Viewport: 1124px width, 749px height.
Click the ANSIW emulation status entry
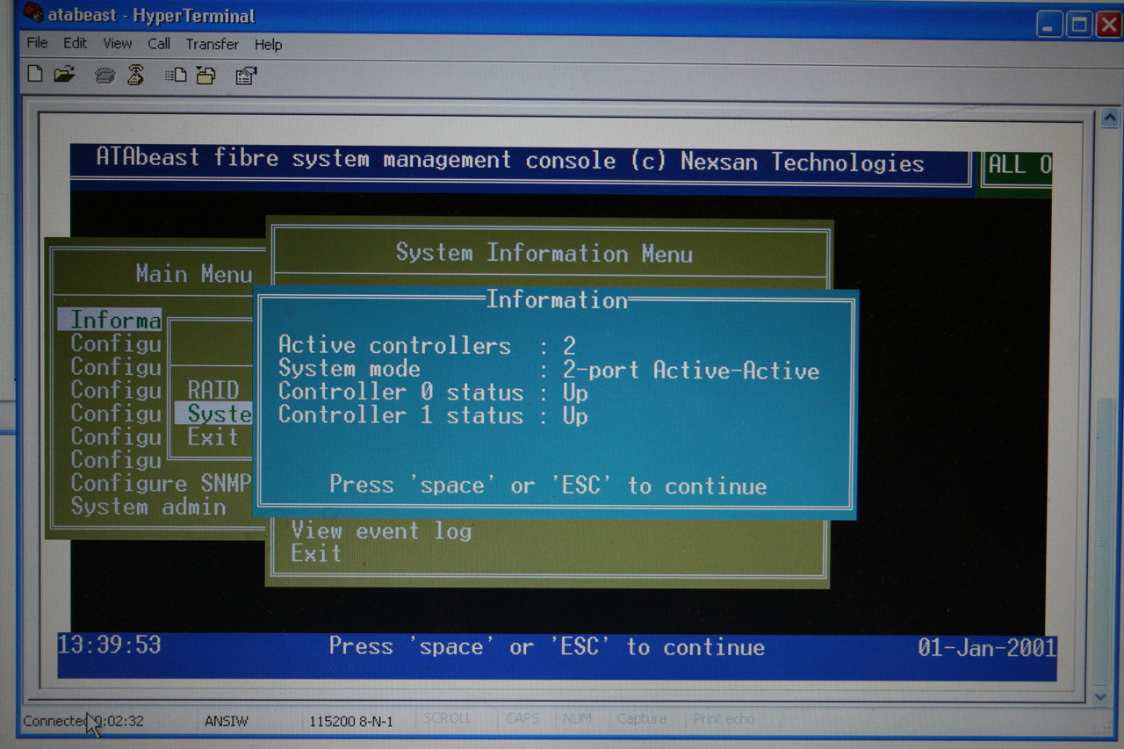[227, 721]
